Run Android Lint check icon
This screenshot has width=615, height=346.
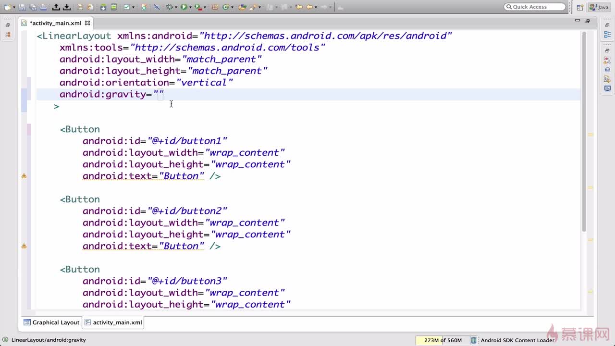127,7
